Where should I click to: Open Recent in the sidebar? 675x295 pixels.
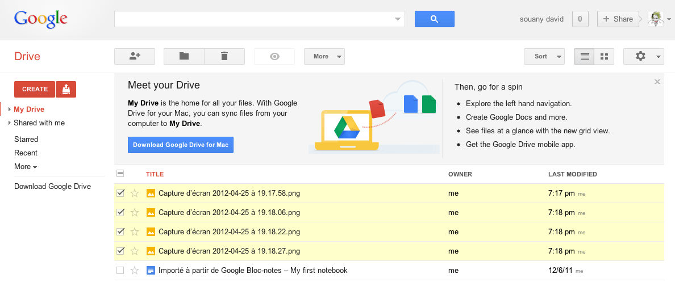click(x=26, y=153)
